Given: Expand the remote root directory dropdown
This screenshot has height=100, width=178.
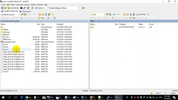Looking at the screenshot, I should point(105,14).
